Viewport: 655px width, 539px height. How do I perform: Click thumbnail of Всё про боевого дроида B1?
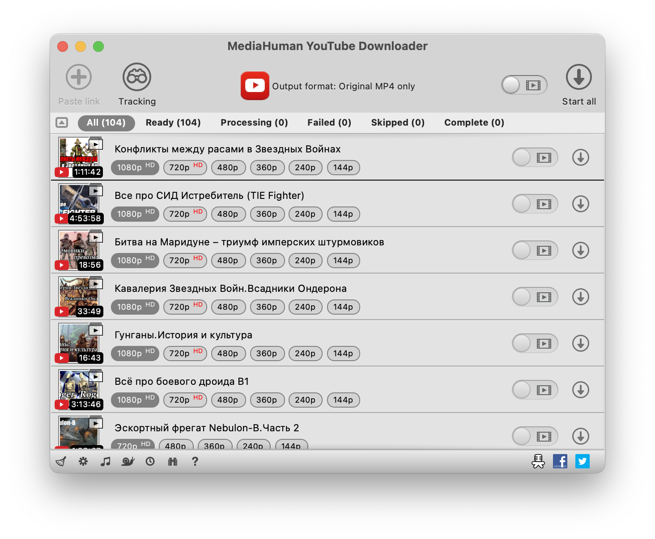(79, 388)
